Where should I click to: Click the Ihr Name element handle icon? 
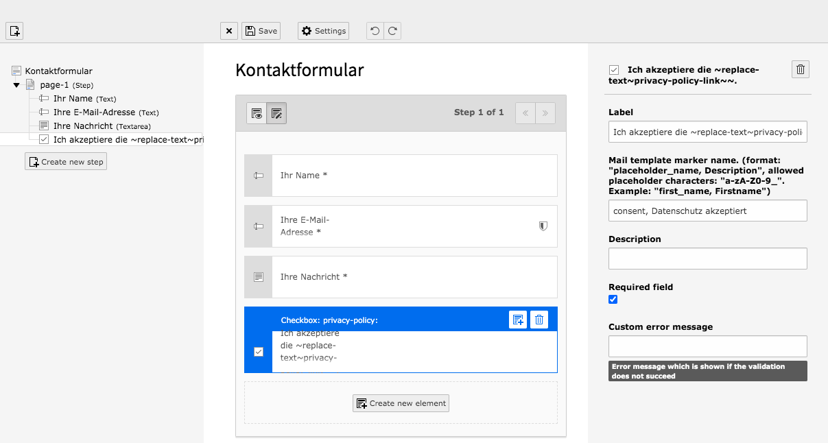(x=259, y=176)
